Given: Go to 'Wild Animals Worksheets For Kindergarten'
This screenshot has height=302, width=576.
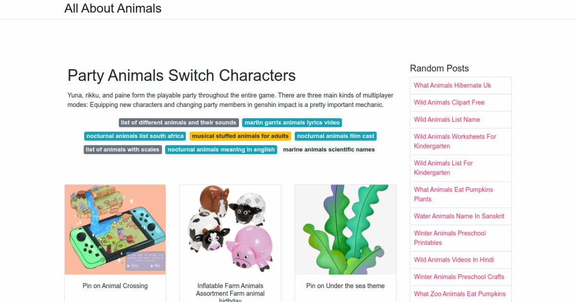Looking at the screenshot, I should click(455, 141).
